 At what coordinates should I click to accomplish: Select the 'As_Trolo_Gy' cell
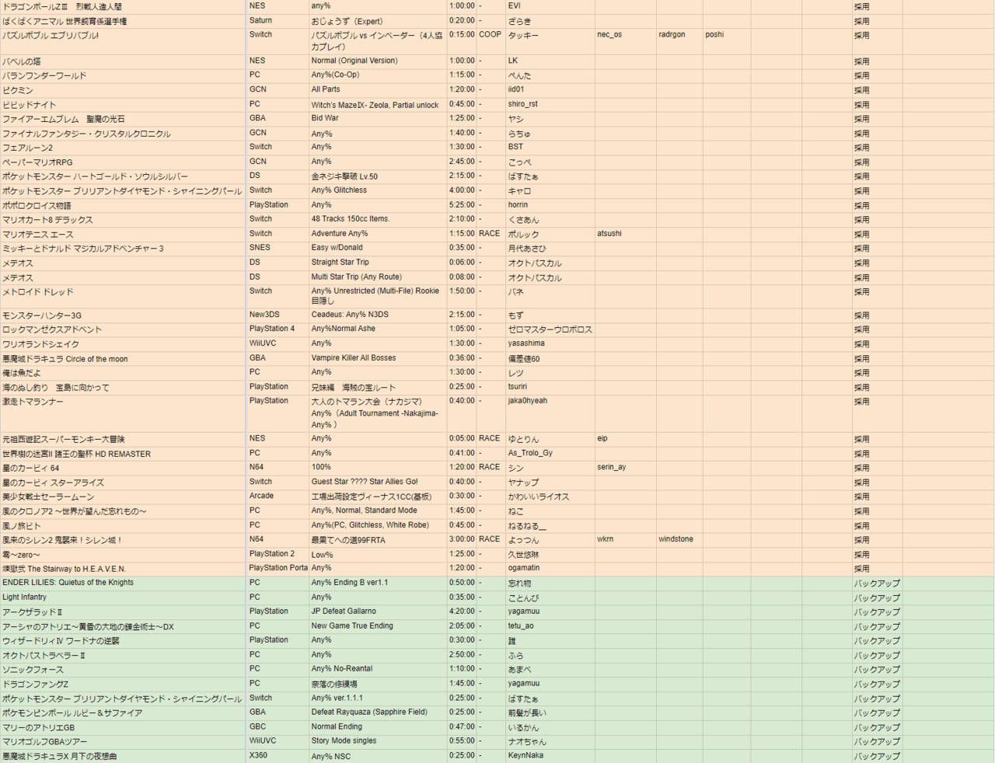click(x=550, y=453)
